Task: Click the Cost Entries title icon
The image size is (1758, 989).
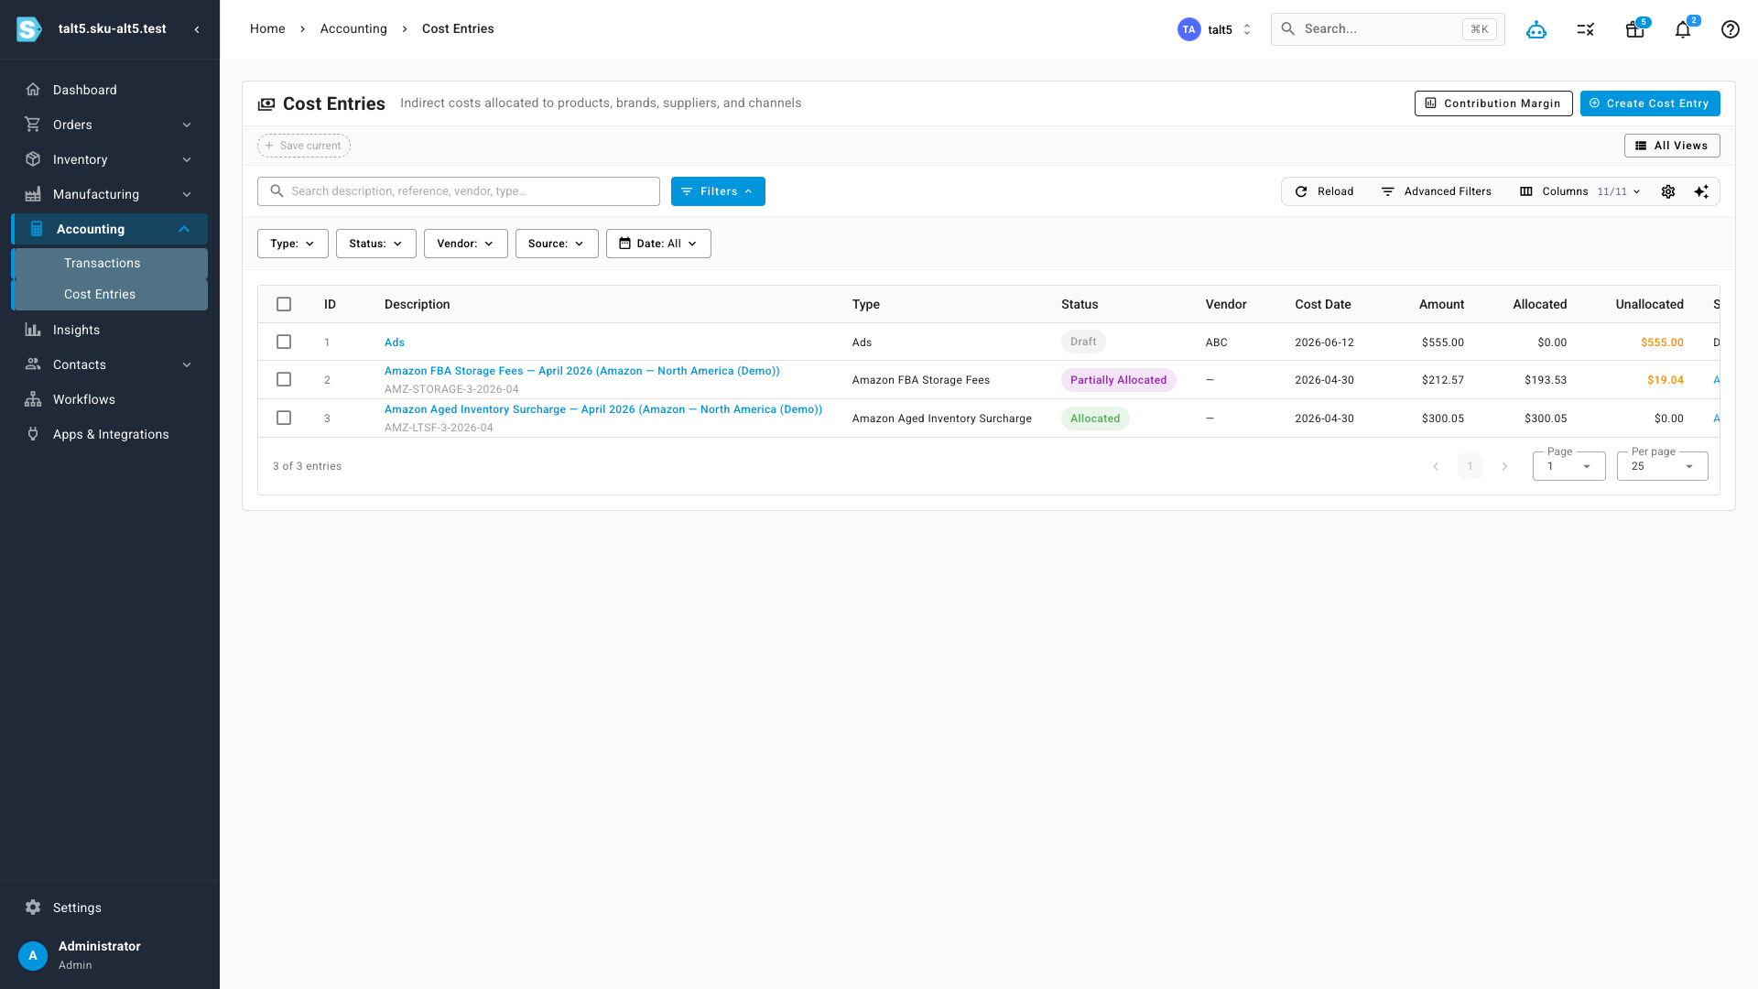Action: click(x=266, y=104)
